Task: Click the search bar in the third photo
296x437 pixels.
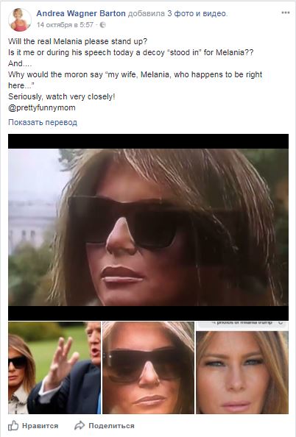Action: 242,323
